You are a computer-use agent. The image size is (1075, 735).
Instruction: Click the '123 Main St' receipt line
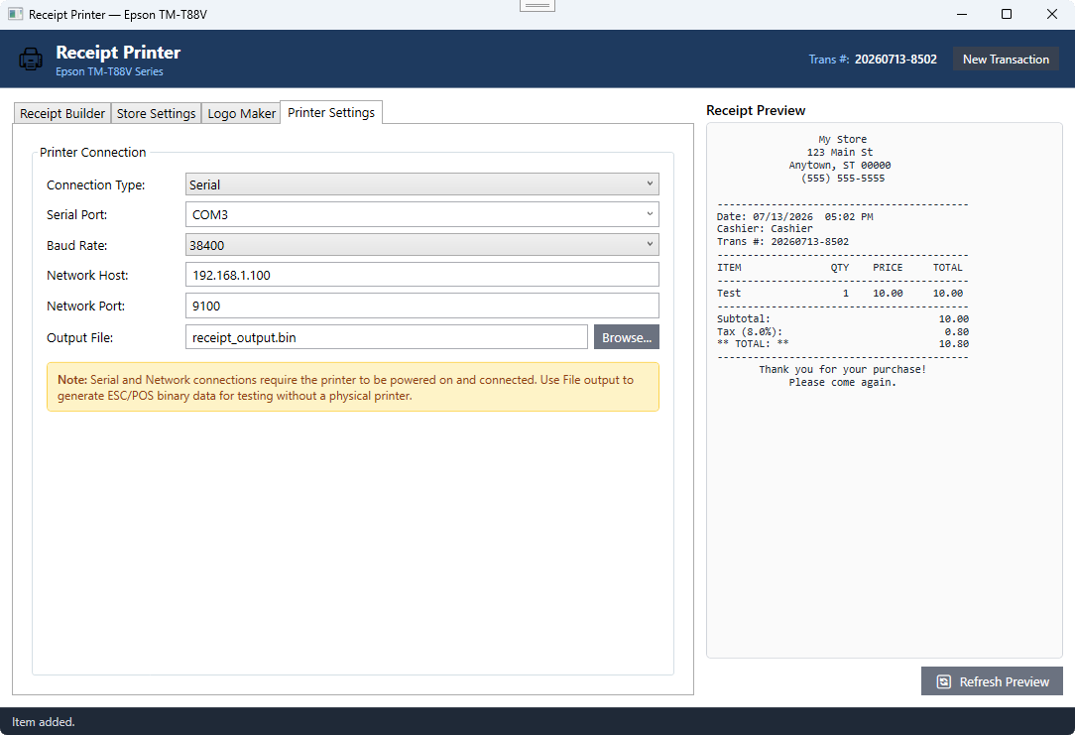840,152
